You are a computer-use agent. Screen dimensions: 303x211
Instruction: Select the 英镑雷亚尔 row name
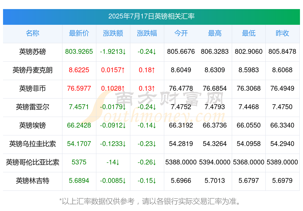(32, 107)
